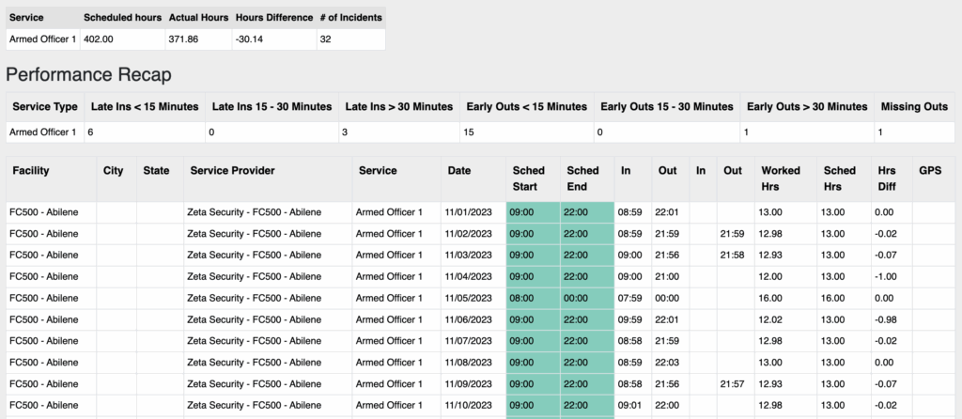The width and height of the screenshot is (962, 419).
Task: Click the Performance Recap heading
Action: (88, 74)
